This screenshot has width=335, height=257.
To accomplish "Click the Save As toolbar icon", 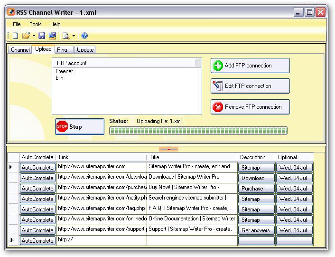I will pyautogui.click(x=52, y=36).
